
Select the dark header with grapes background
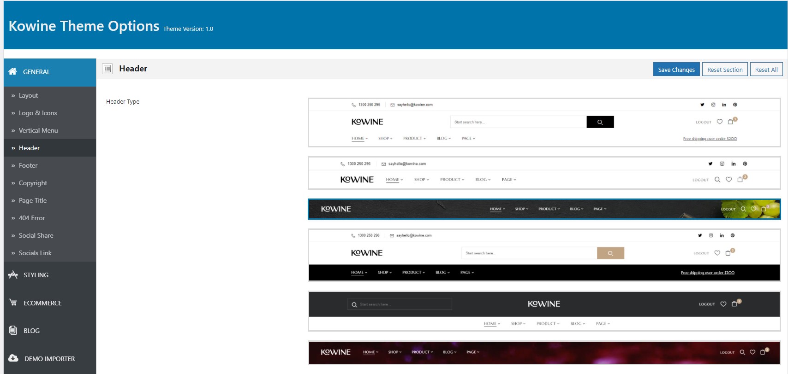point(544,209)
